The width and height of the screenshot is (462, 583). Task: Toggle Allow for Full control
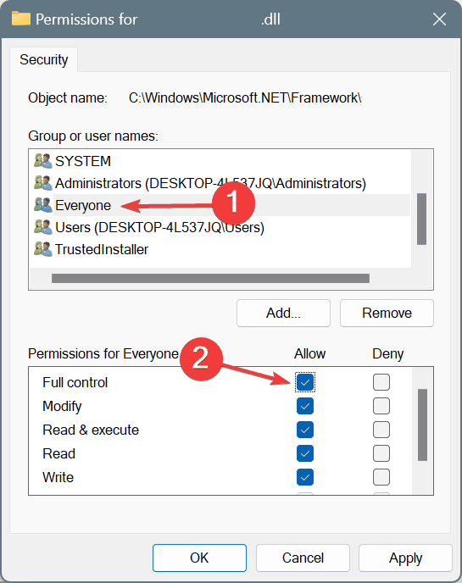(x=305, y=382)
